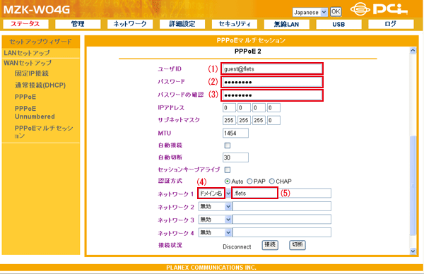Select the CHAP authentication radio button
This screenshot has width=424, height=274.
(x=272, y=181)
